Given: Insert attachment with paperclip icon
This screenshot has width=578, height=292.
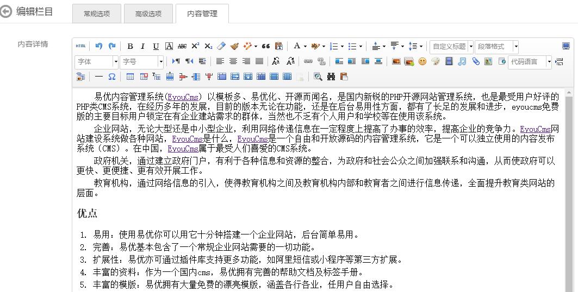Looking at the screenshot, I should (476, 61).
